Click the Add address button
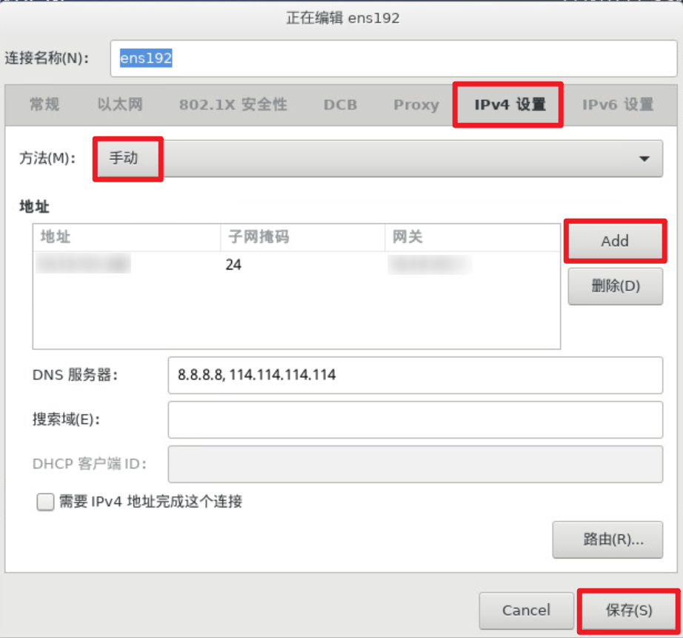Screen dimensions: 683x638 (x=615, y=240)
